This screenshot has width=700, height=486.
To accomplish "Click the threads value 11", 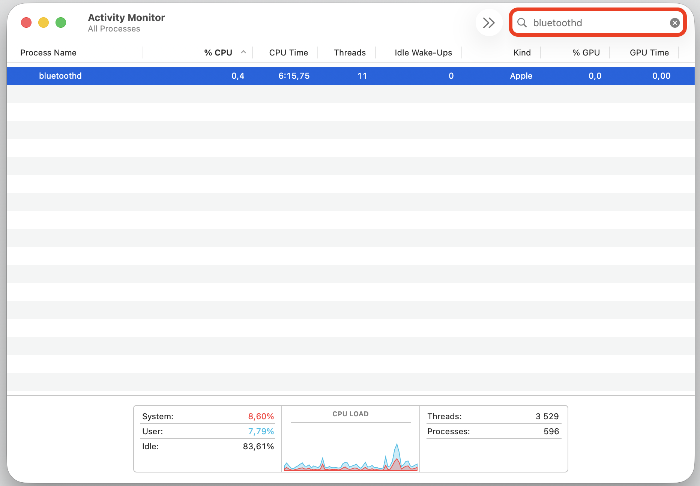I will 362,76.
